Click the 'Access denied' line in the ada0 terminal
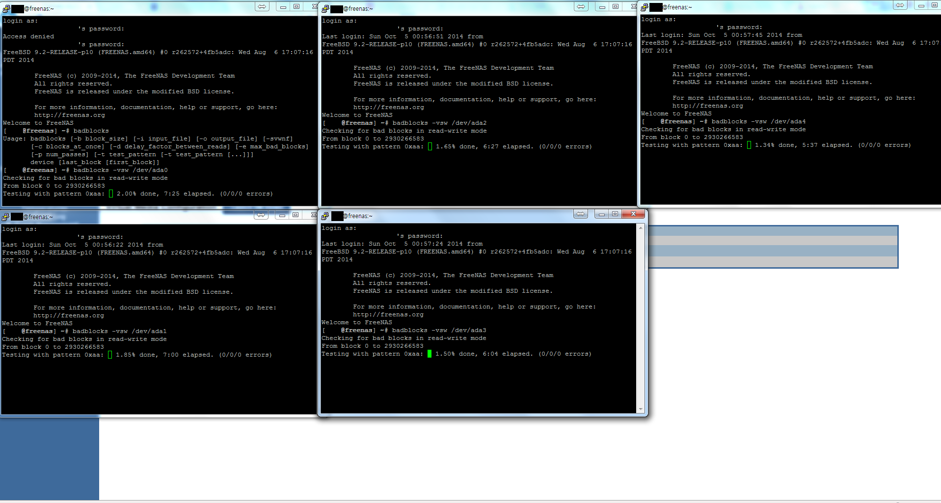Viewport: 941px width, 503px height. tap(28, 37)
